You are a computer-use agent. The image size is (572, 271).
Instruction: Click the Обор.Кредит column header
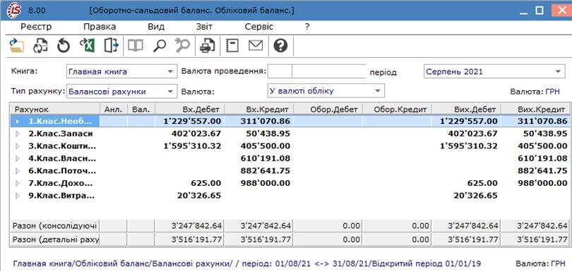(x=397, y=109)
